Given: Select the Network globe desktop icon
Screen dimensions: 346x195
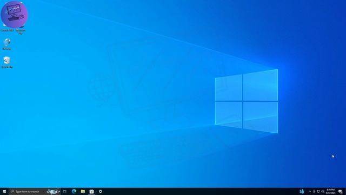Looking at the screenshot, I should 7,44.
